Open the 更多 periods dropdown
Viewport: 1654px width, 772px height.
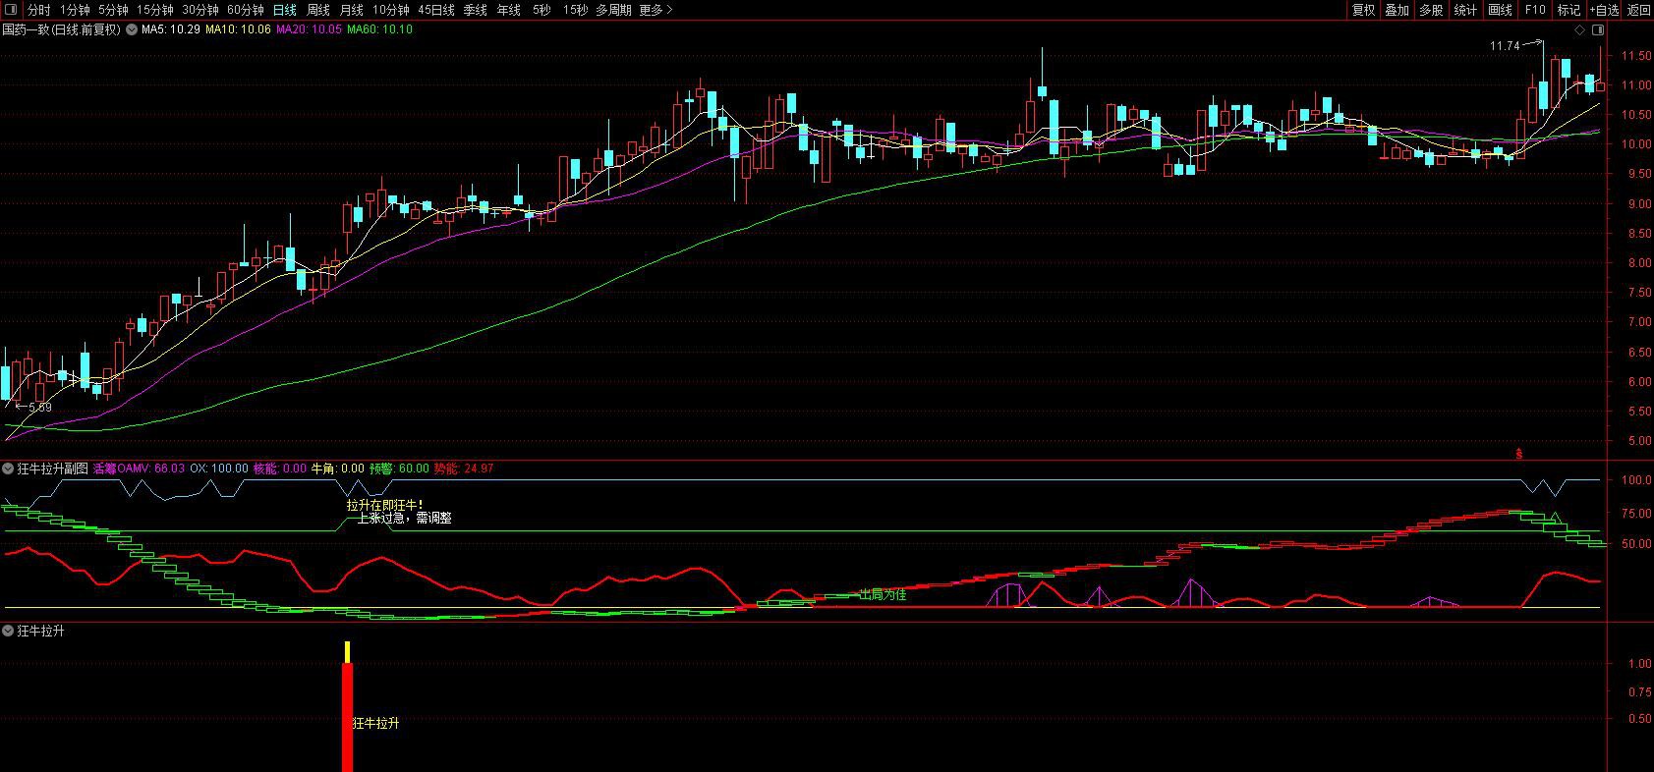tap(656, 10)
